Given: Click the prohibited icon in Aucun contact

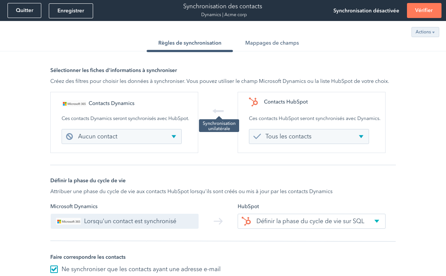Looking at the screenshot, I should pos(69,136).
